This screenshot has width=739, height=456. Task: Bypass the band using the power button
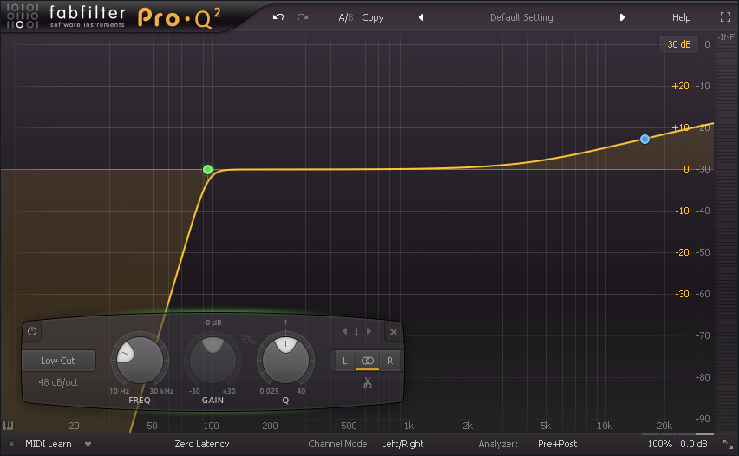pos(32,331)
